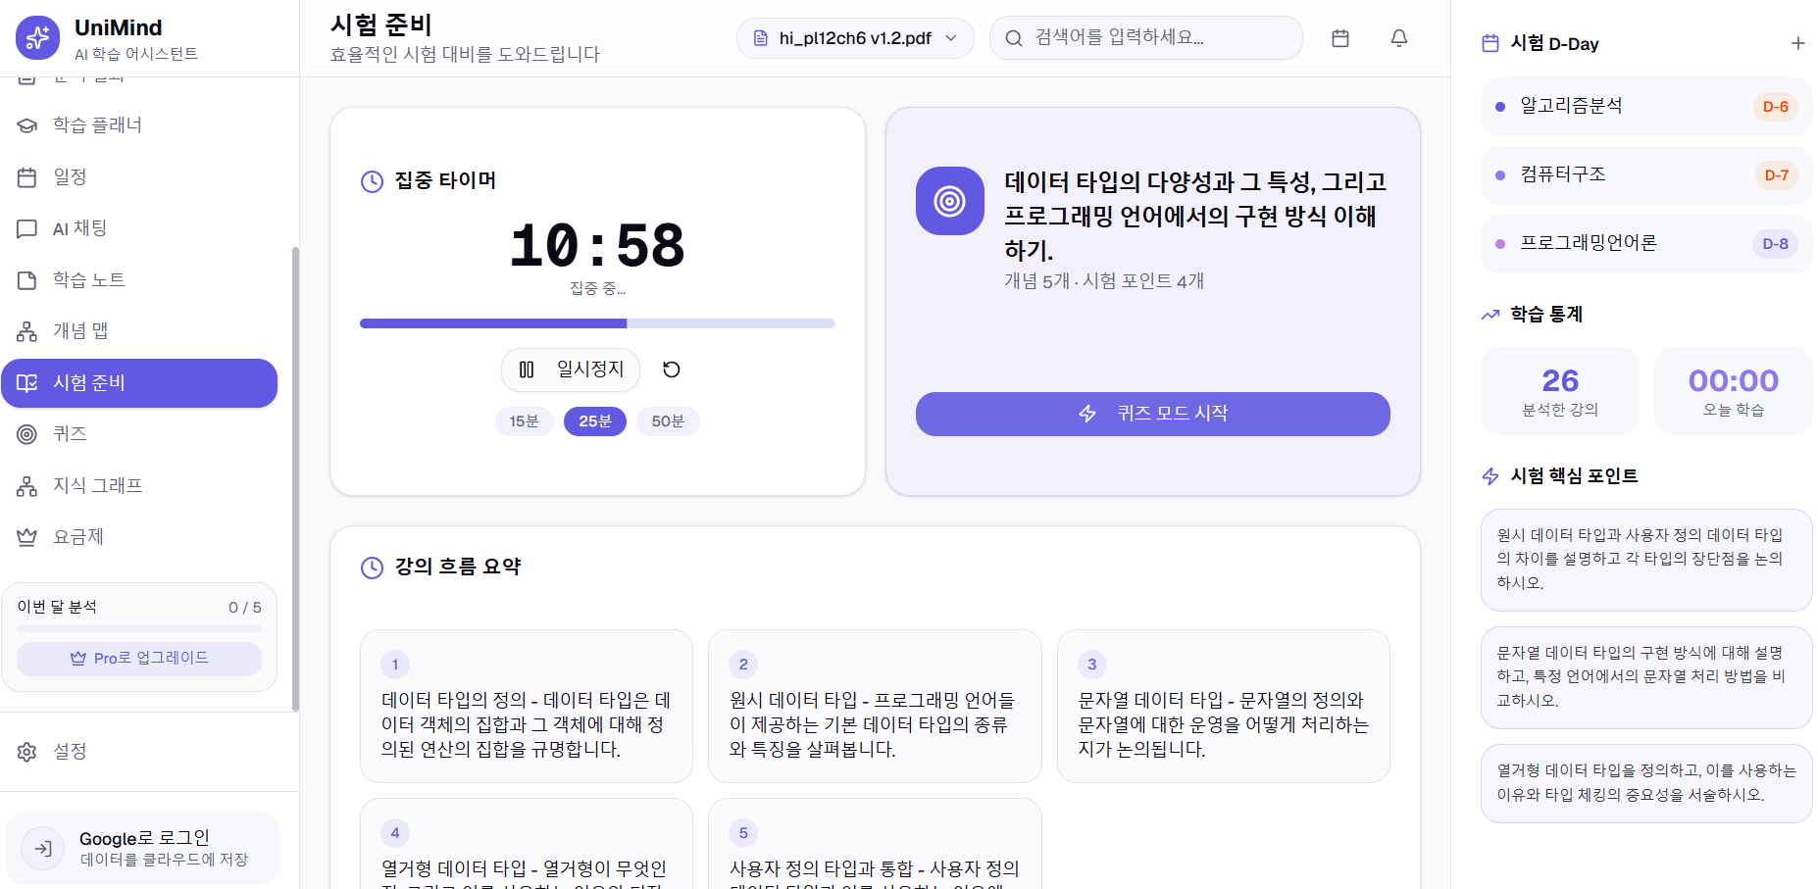Select the 25분 timer preset
The image size is (1818, 889).
[595, 421]
